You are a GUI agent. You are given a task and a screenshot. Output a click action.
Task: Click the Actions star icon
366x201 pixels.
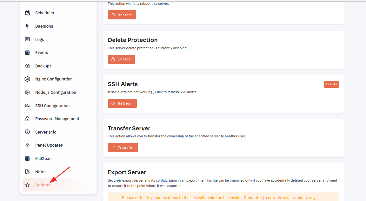click(27, 185)
